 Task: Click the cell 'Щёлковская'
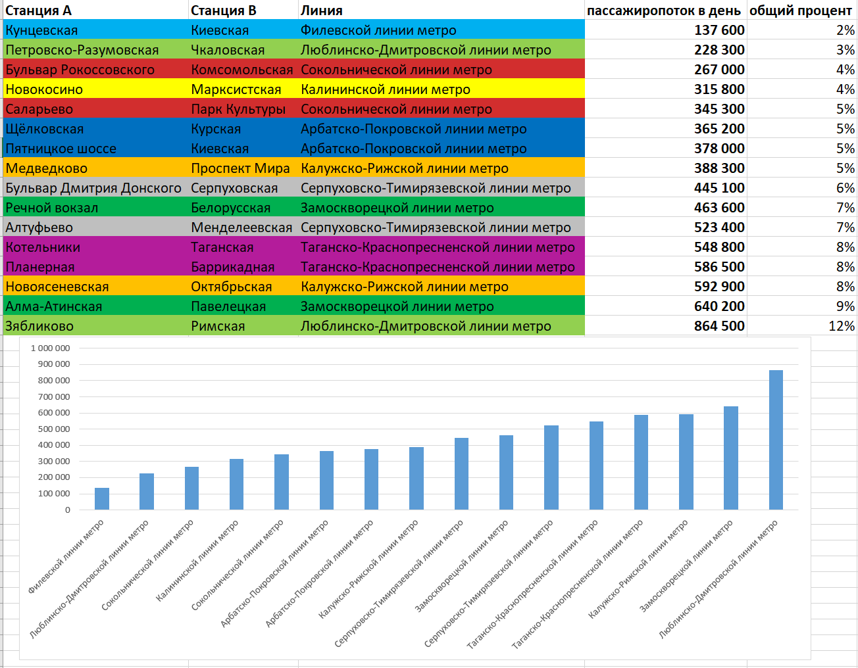[x=95, y=128]
